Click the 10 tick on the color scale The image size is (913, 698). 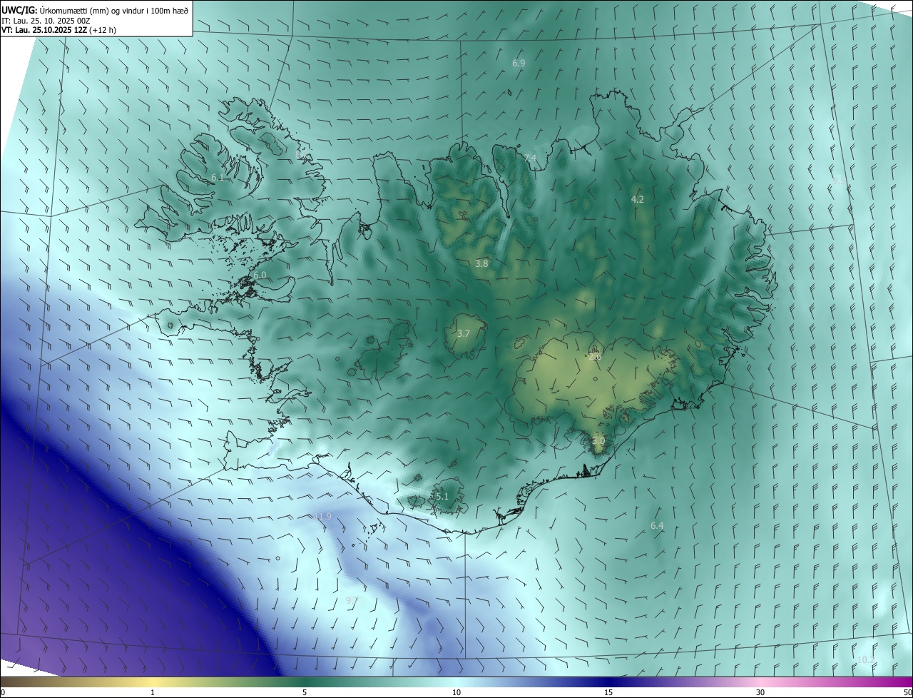(456, 692)
